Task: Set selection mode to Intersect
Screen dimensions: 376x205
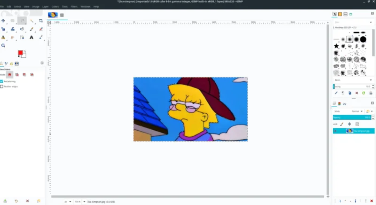Action: pyautogui.click(x=32, y=75)
